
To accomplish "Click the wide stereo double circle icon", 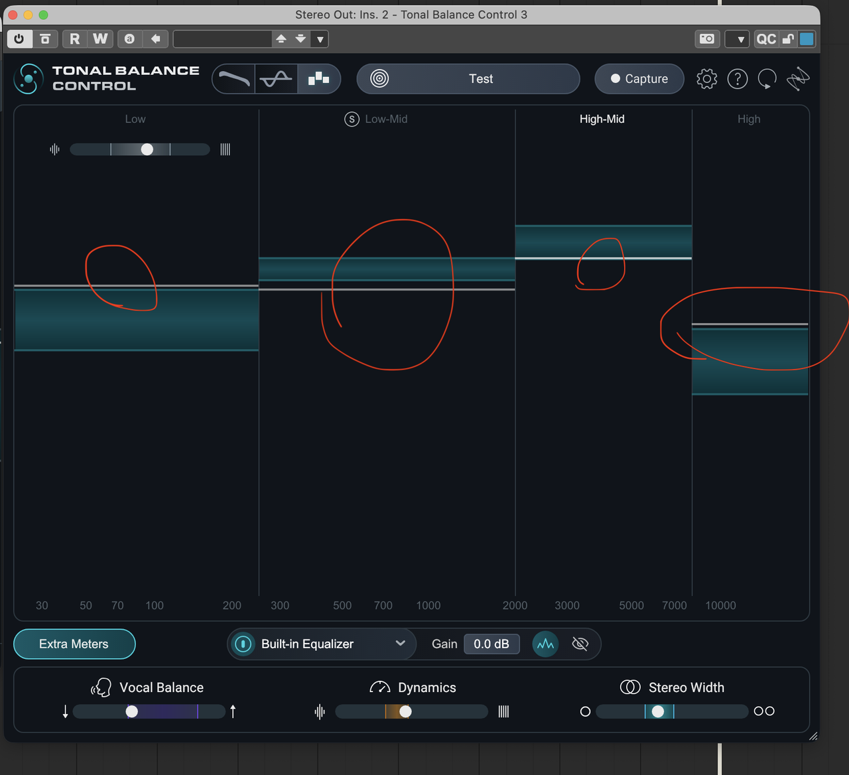I will [764, 711].
